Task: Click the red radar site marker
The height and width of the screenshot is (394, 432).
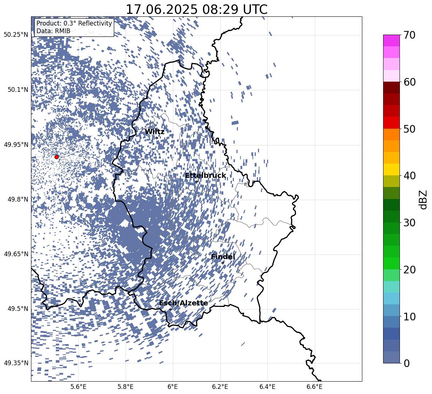Action: 57,157
